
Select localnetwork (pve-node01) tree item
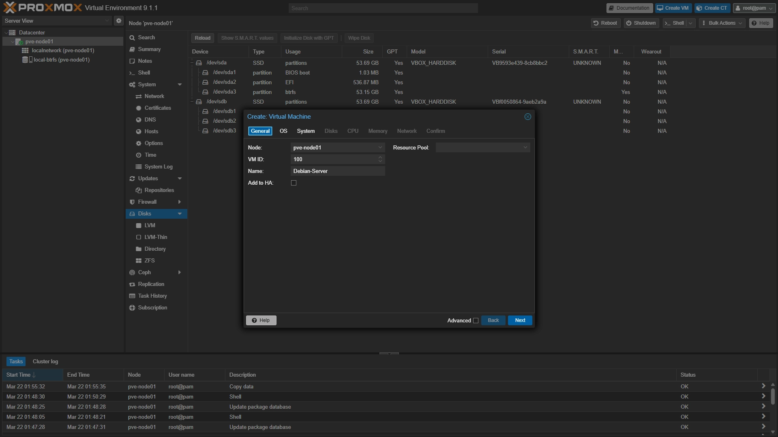[63, 50]
